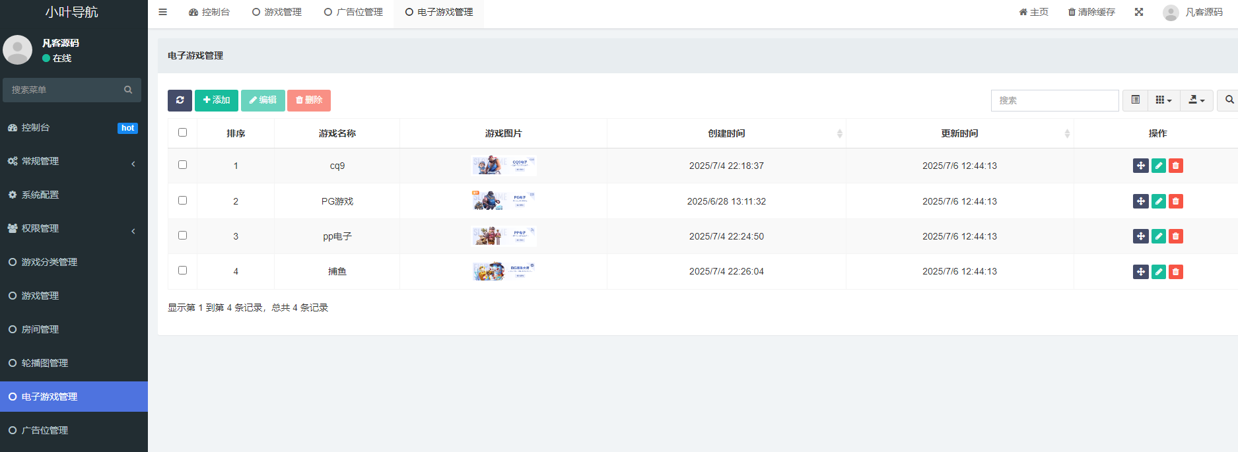Screen dimensions: 1238x452
Task: Click the 添加 button
Action: (217, 100)
